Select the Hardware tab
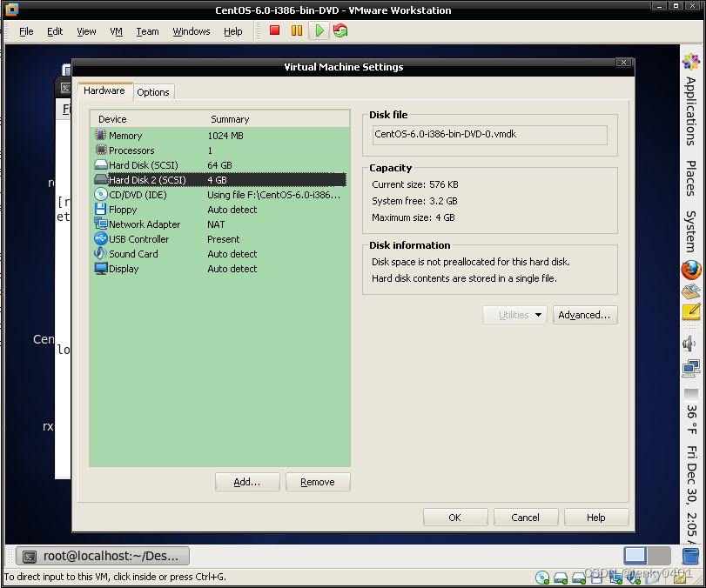Viewport: 706px width, 588px height. (x=104, y=90)
